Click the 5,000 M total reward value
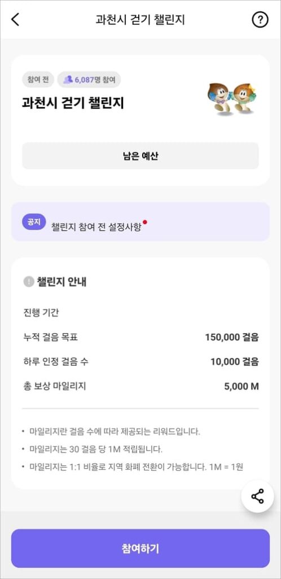Image resolution: width=281 pixels, height=579 pixels. coord(242,387)
